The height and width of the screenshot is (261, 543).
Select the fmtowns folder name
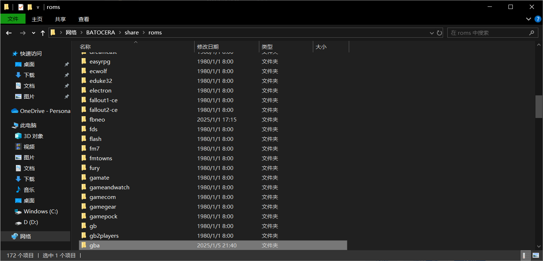pos(101,158)
